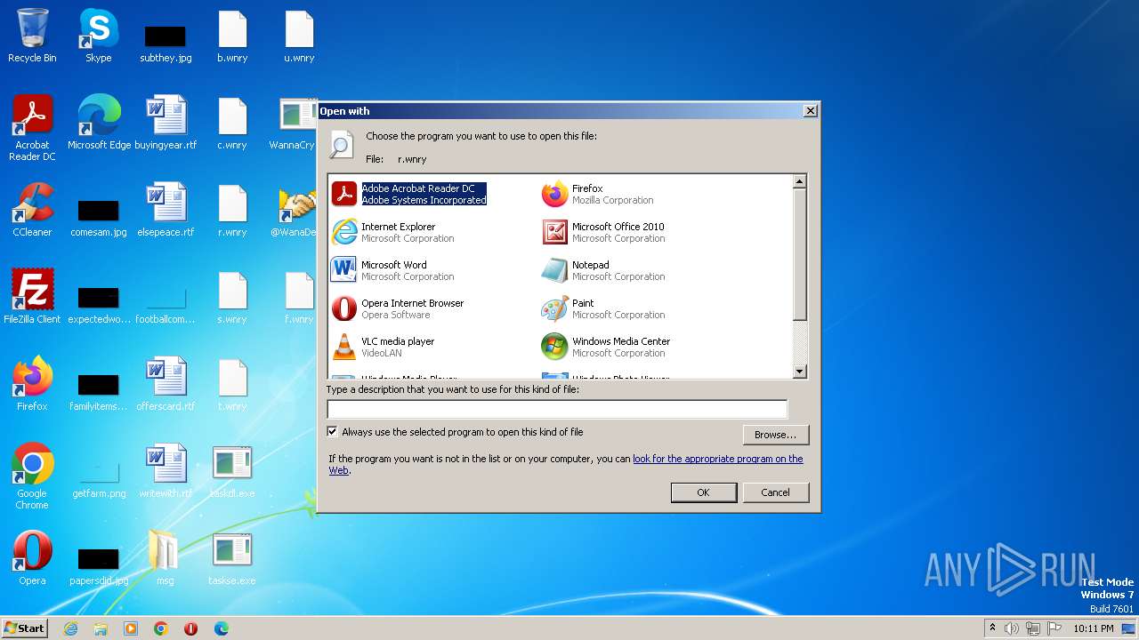The image size is (1139, 640).
Task: Select the b.wnry desktop file
Action: click(232, 36)
